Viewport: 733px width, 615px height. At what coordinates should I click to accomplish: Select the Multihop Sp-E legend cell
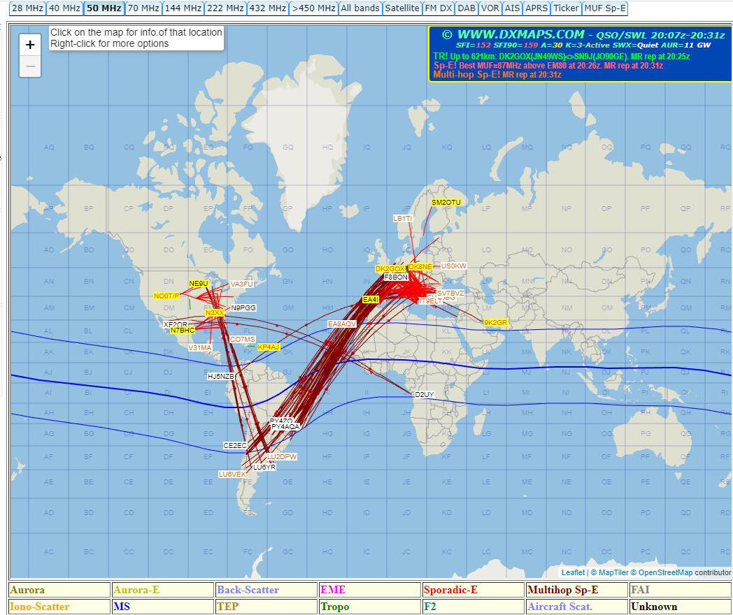pos(576,590)
